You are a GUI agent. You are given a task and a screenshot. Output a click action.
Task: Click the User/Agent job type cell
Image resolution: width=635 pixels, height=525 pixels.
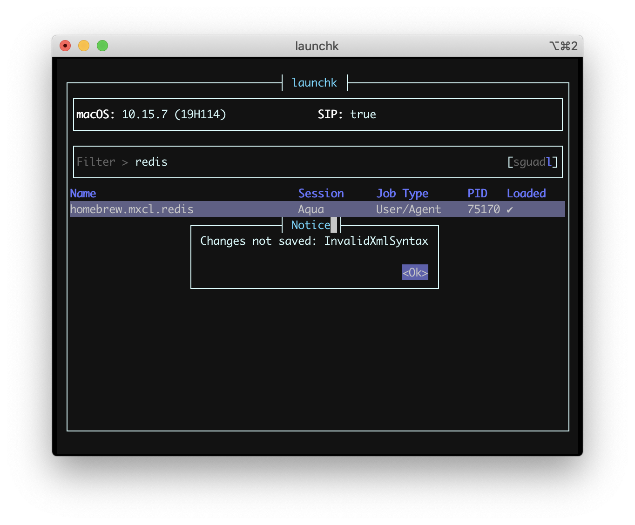[x=408, y=209]
